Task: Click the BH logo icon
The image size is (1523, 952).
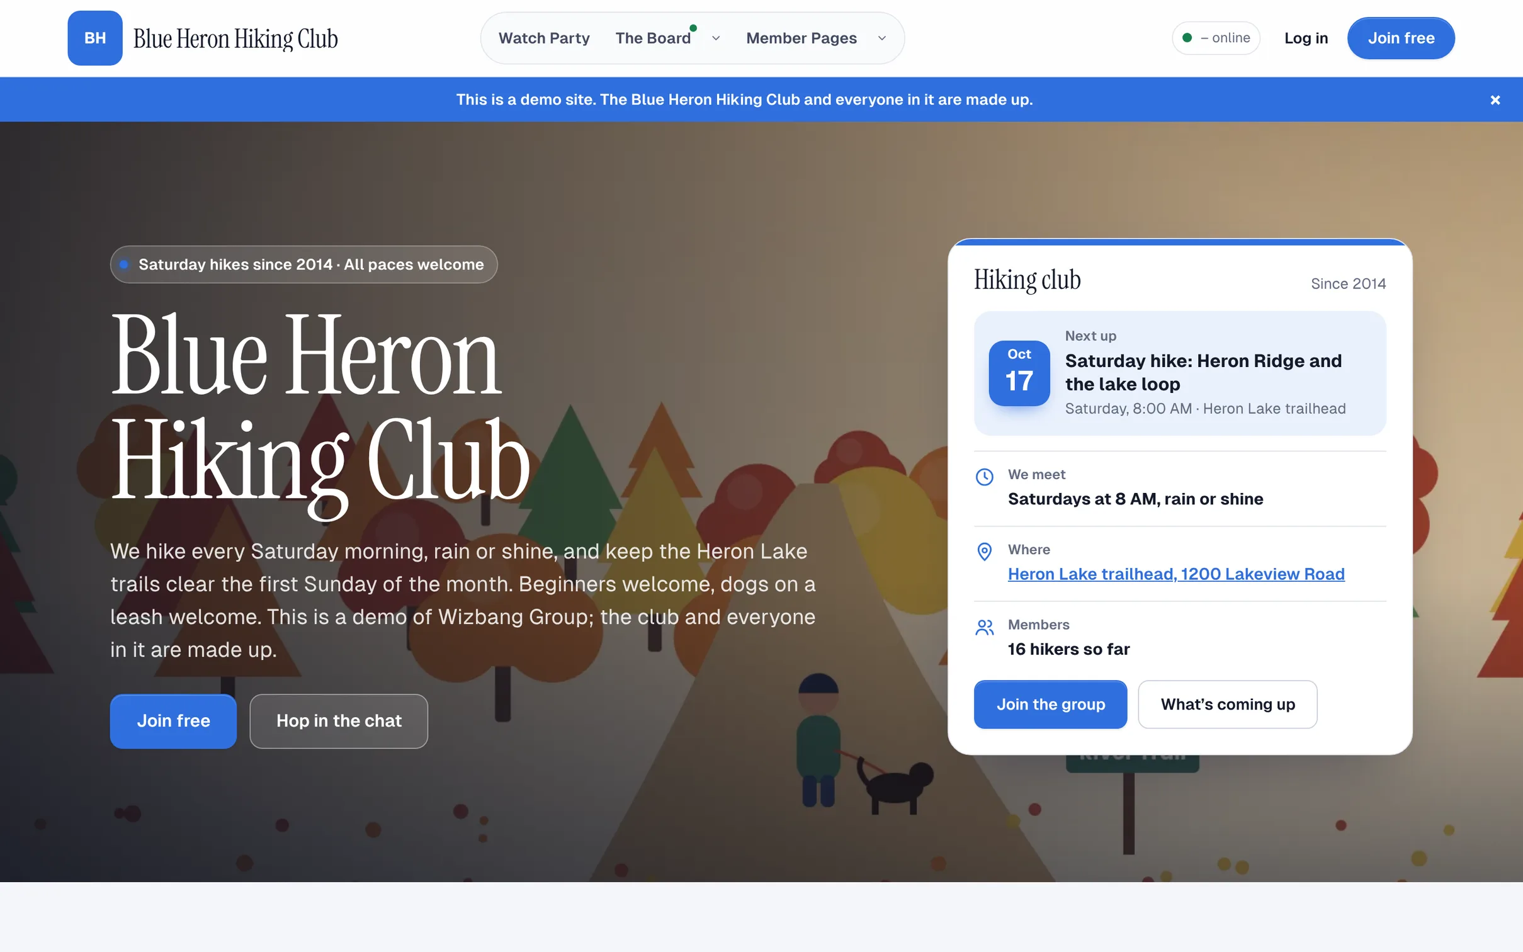Action: click(x=95, y=38)
